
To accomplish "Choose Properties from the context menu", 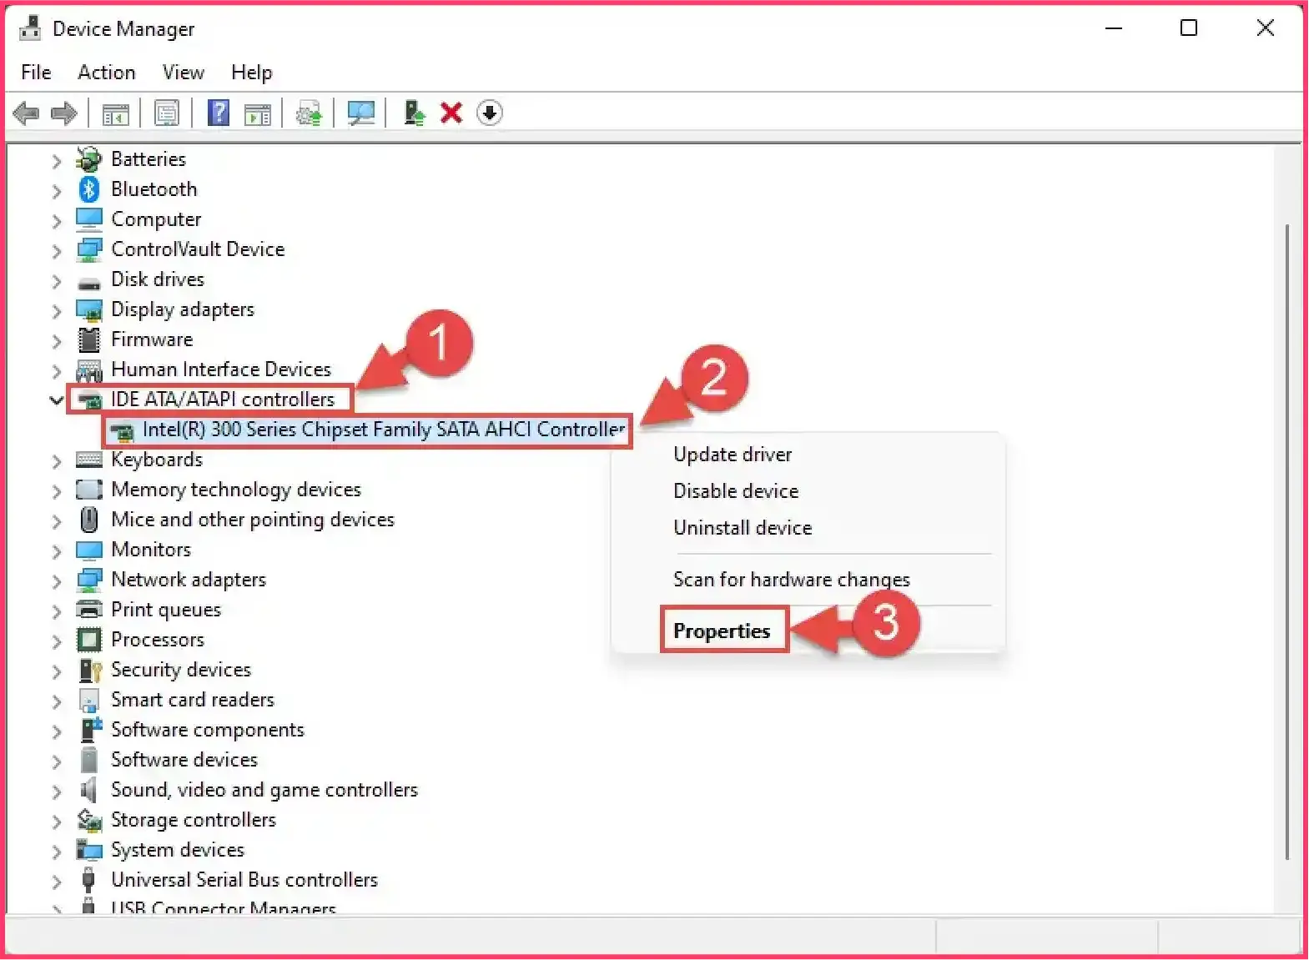I will 722,631.
